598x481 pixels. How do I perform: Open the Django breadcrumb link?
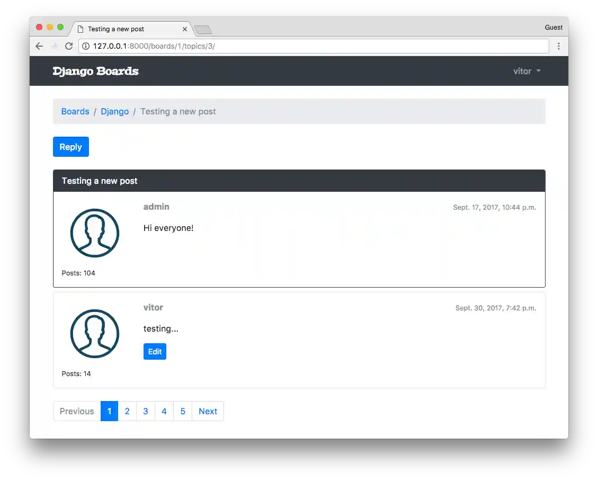pyautogui.click(x=115, y=111)
